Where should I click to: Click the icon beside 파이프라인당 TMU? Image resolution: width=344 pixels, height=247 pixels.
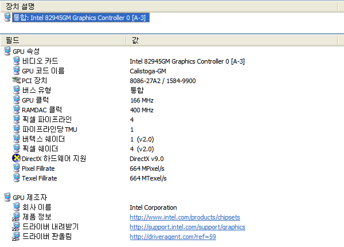tap(17, 129)
